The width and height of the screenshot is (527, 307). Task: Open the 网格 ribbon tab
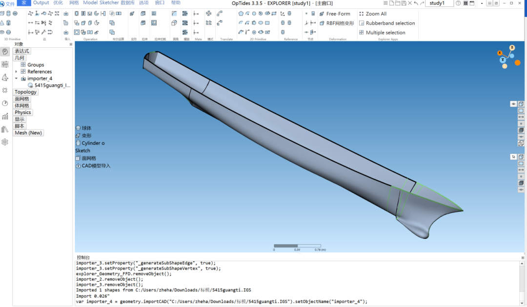(x=74, y=3)
